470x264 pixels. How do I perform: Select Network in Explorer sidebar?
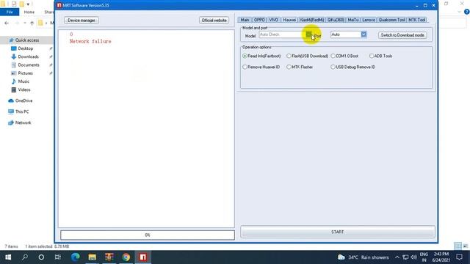pyautogui.click(x=23, y=122)
